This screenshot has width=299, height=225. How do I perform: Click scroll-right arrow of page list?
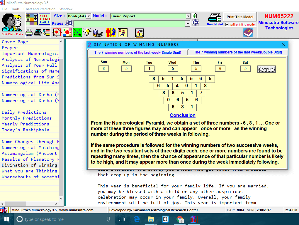[56, 204]
